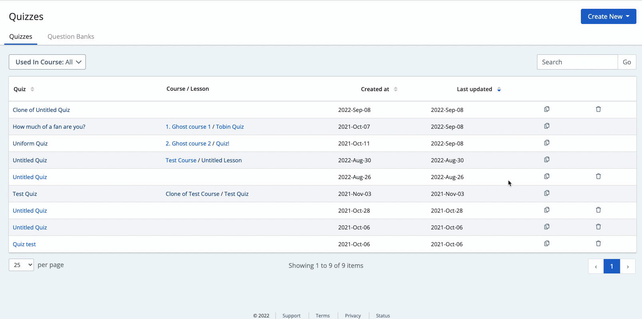This screenshot has height=319, width=642.
Task: Open 1. Ghost course 1 link
Action: (x=188, y=127)
